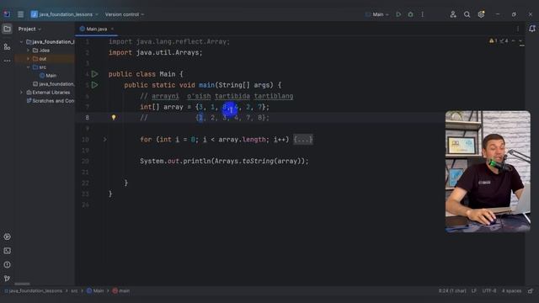Screen dimensions: 539x303
Task: Open the Services tool window icon
Action: [7, 237]
